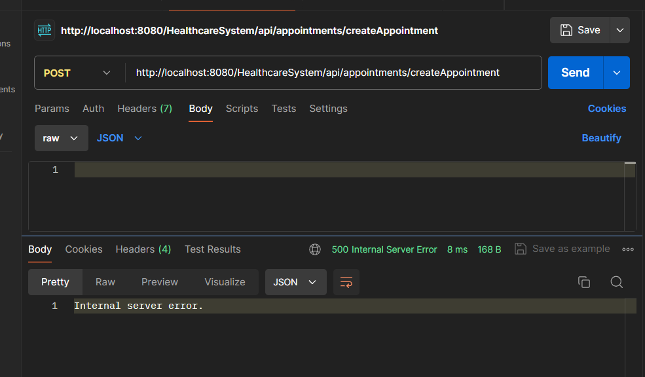Switch to the Raw response view
Image resolution: width=645 pixels, height=377 pixels.
point(105,282)
